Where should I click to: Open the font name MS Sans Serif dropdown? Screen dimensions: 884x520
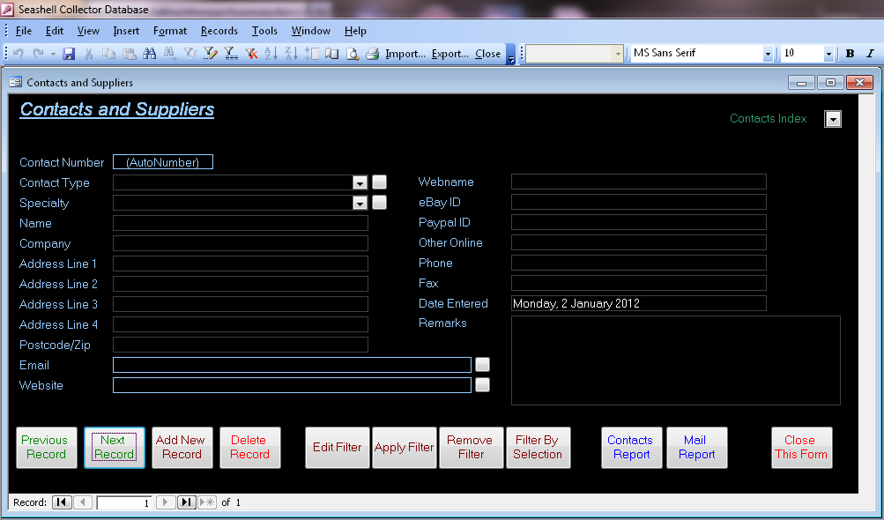click(x=768, y=54)
